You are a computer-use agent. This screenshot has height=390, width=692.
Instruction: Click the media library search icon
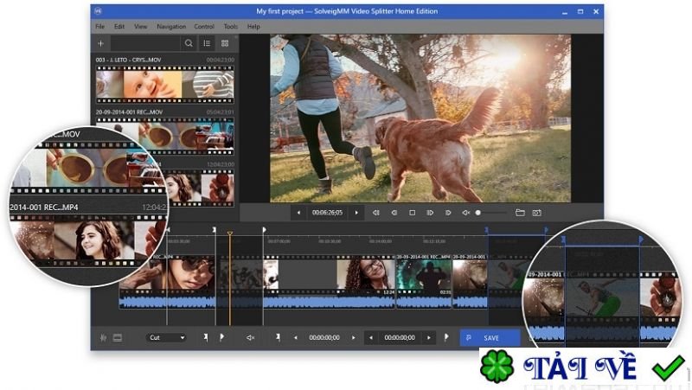click(188, 42)
